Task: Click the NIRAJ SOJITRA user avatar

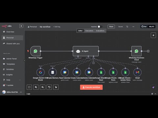Action: (4, 92)
